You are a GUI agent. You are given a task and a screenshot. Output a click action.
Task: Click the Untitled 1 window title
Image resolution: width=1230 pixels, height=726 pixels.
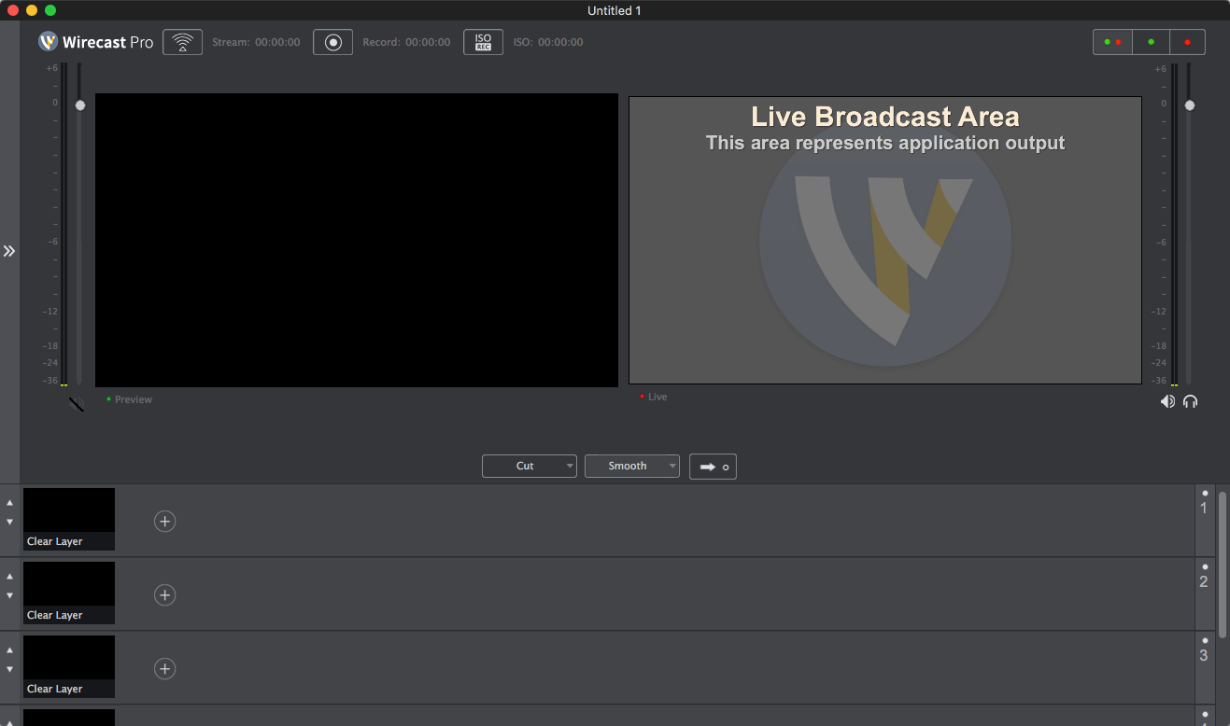615,10
